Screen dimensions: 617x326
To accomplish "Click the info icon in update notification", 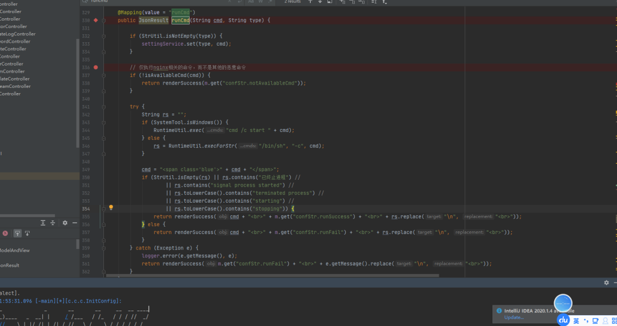I will point(499,311).
